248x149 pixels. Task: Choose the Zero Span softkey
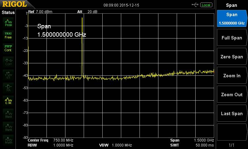232,57
